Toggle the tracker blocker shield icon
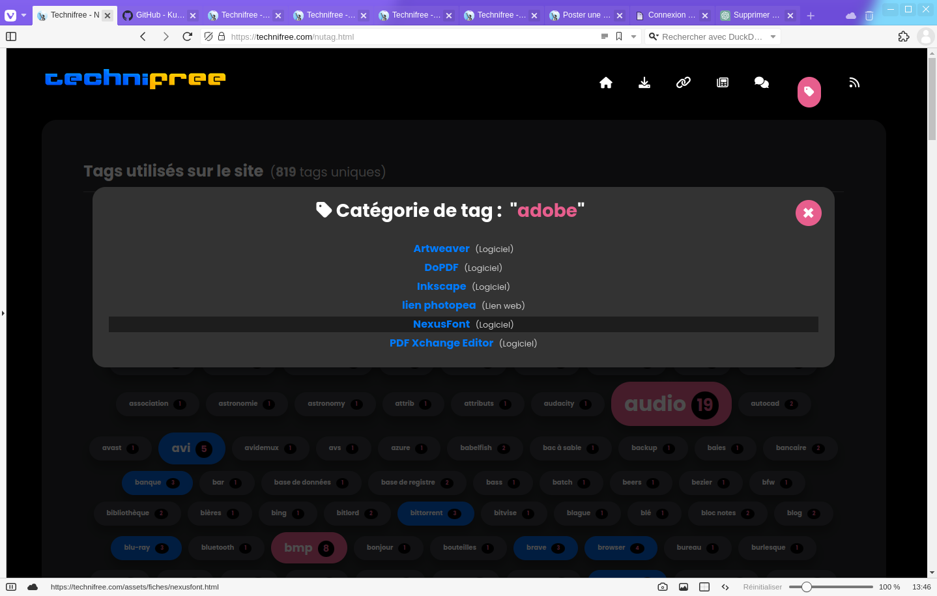This screenshot has height=596, width=937. [209, 36]
